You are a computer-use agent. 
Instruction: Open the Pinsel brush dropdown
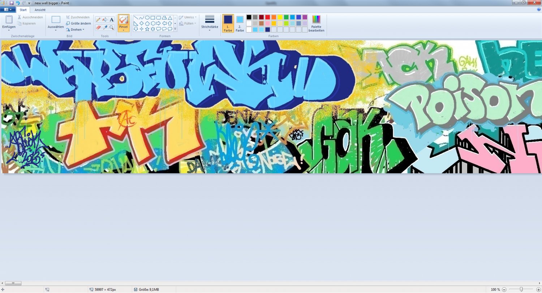[x=124, y=29]
